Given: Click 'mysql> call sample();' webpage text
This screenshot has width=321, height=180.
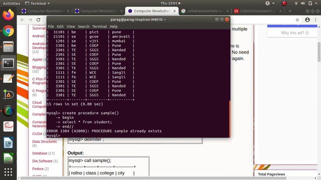Looking at the screenshot, I should click(x=90, y=160).
